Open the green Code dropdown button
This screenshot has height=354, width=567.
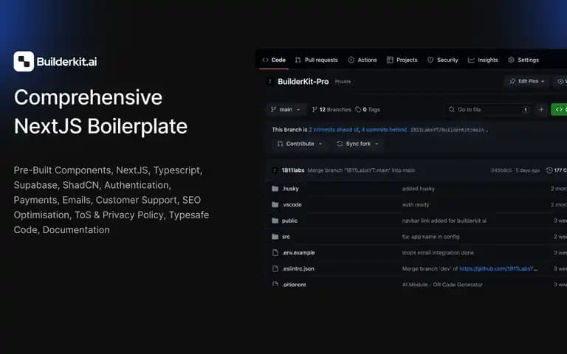pos(559,109)
